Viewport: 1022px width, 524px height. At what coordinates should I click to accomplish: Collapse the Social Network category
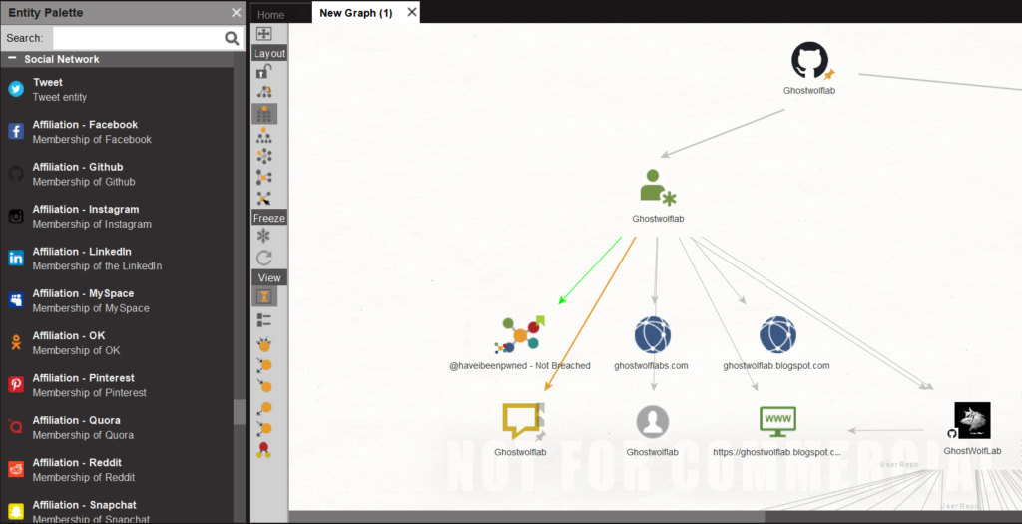(12, 59)
